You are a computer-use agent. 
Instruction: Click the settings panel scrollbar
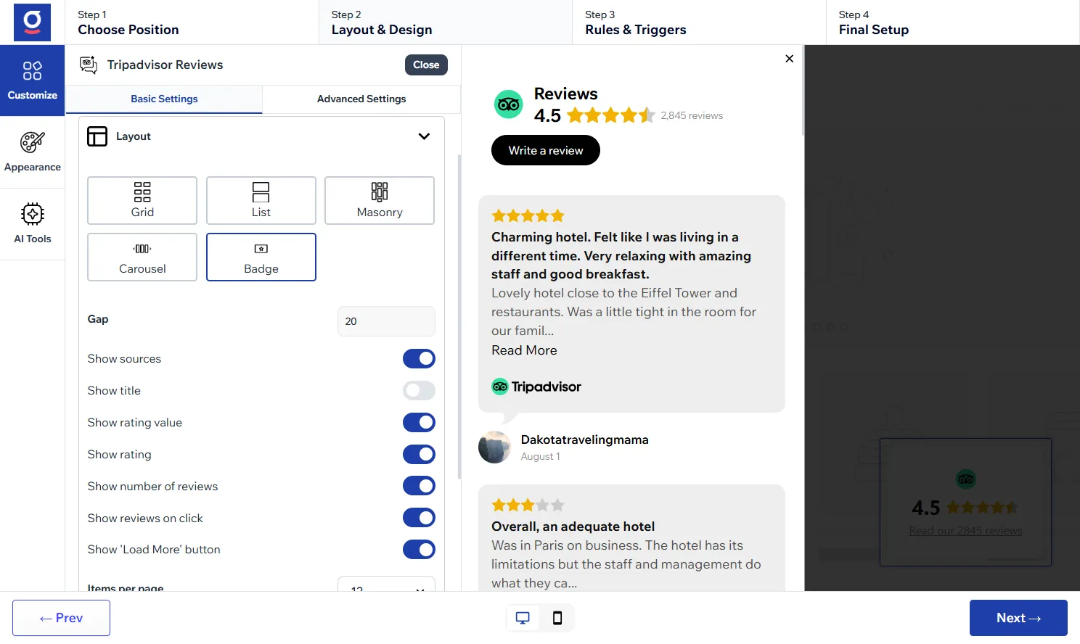click(459, 316)
